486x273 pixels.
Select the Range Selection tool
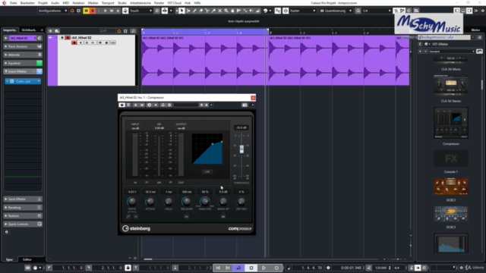tap(188, 11)
